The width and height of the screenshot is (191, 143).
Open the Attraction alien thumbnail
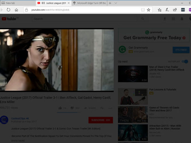click(x=133, y=133)
